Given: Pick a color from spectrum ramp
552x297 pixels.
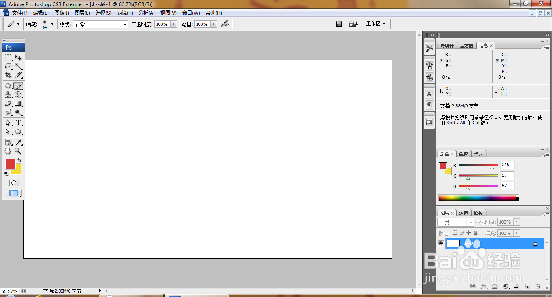Looking at the screenshot, I should click(x=477, y=198).
